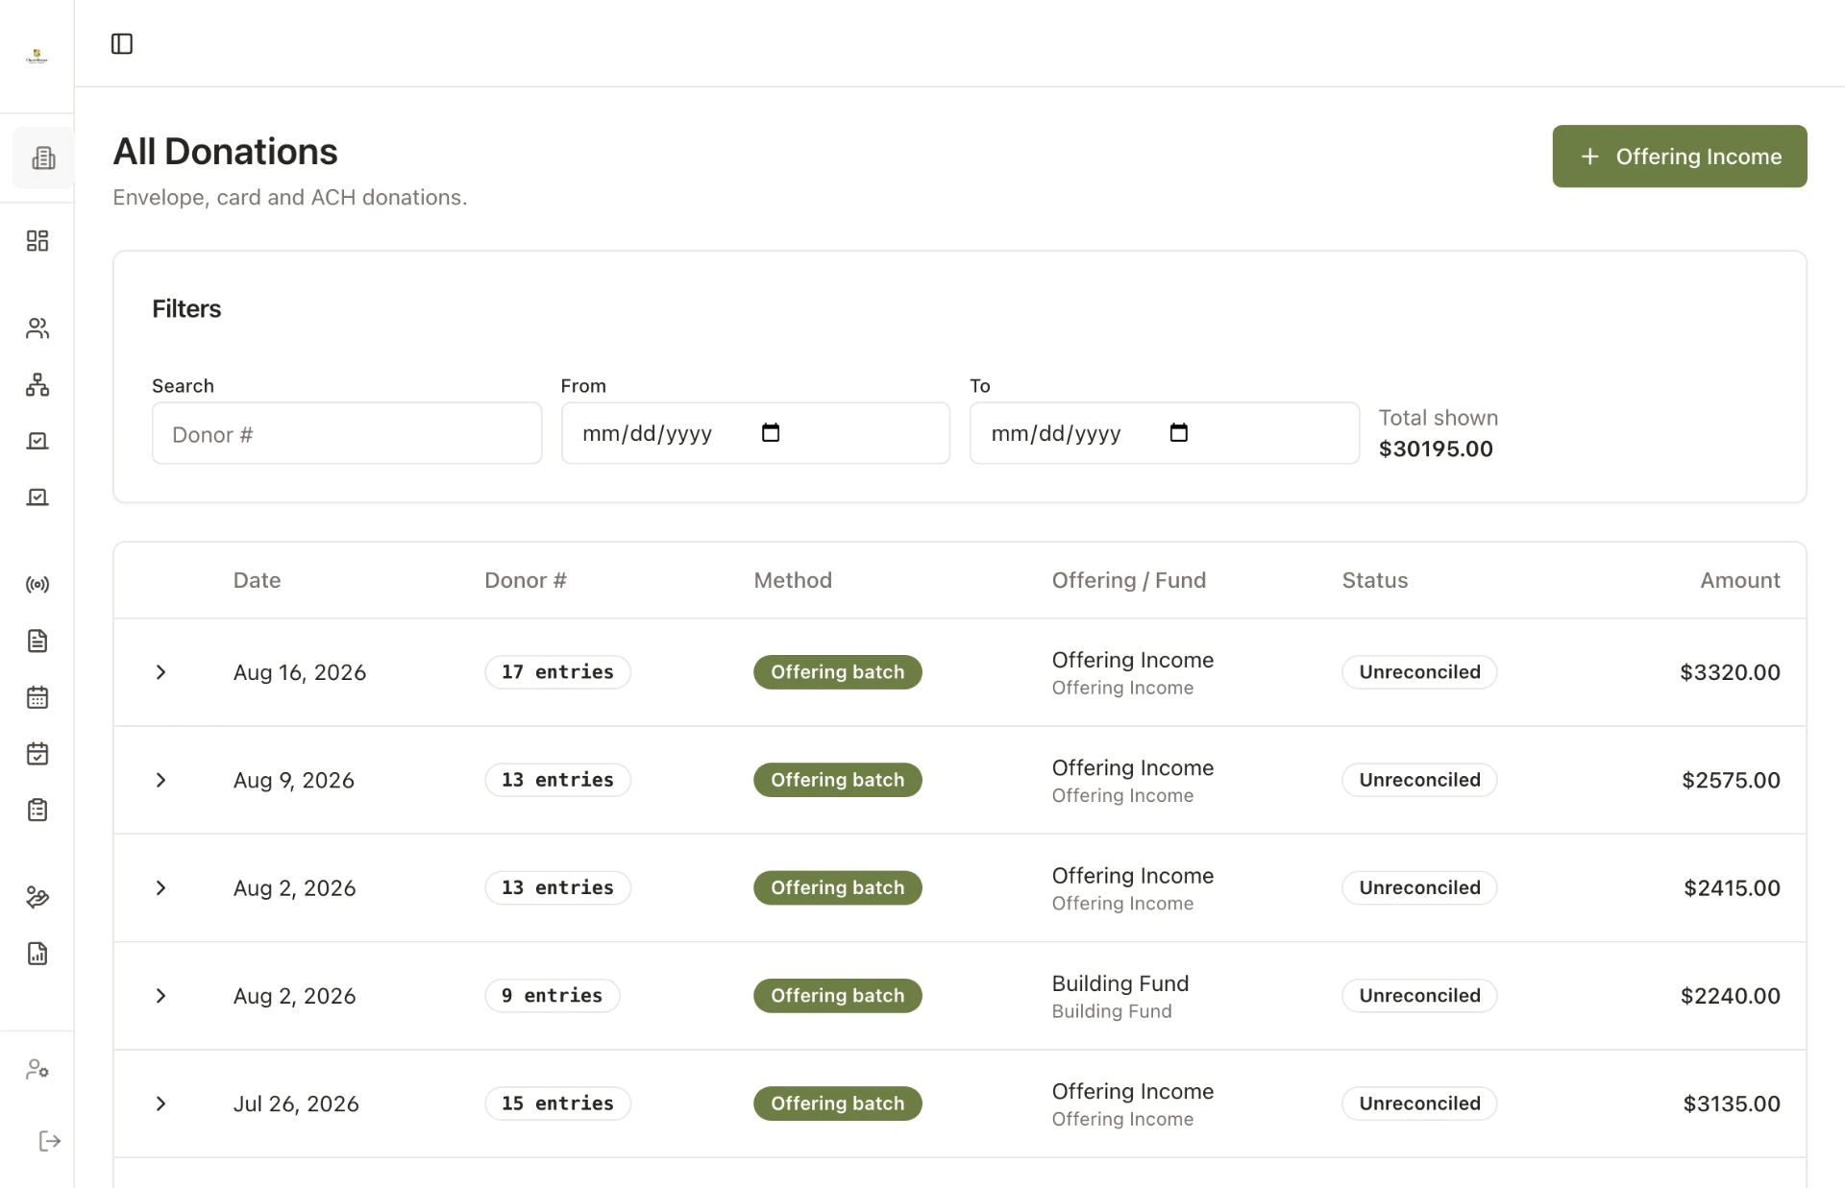Open the calendar grid sidebar icon

coord(37,697)
